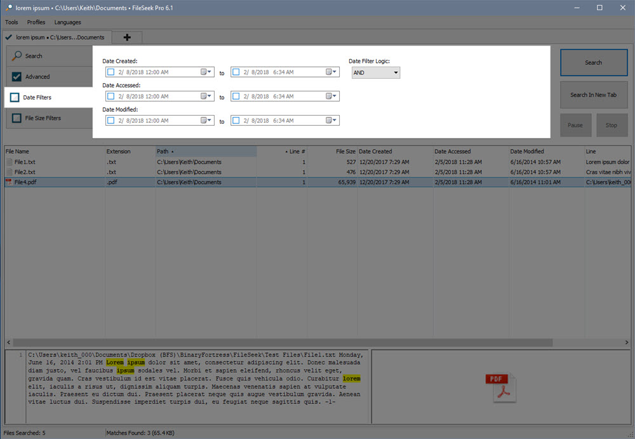Enable the File Size Filters checkbox
The height and width of the screenshot is (439, 635).
(17, 118)
